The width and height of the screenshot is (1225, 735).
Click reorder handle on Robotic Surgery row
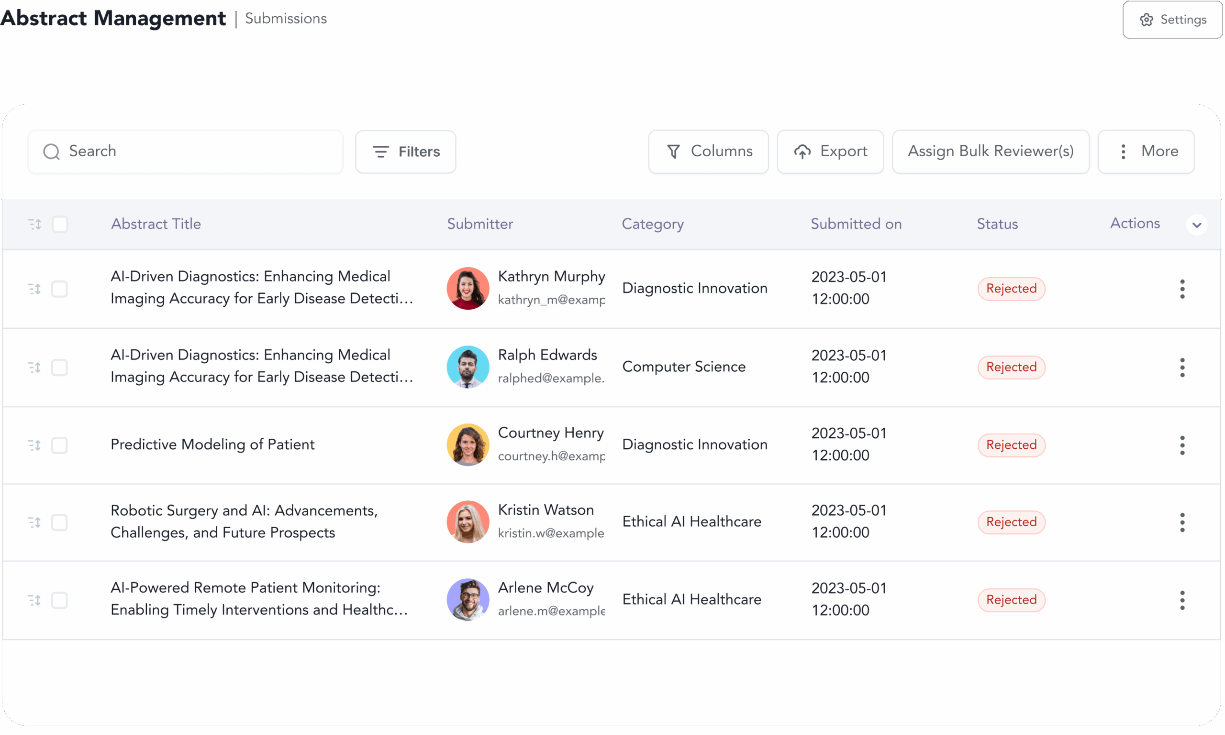(34, 522)
